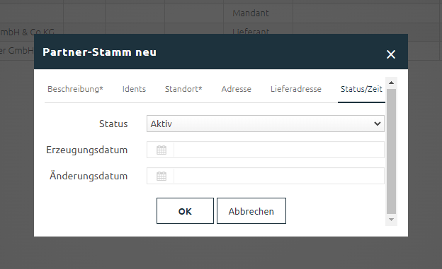The width and height of the screenshot is (442, 269).
Task: Click the dialog scrollbar down arrow
Action: click(391, 220)
